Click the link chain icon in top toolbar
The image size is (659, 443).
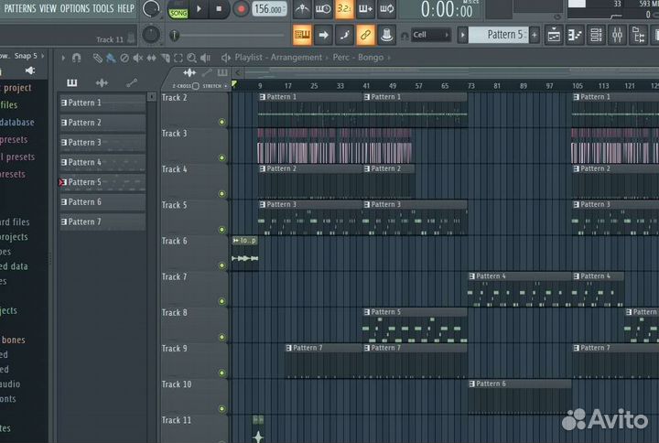[365, 35]
